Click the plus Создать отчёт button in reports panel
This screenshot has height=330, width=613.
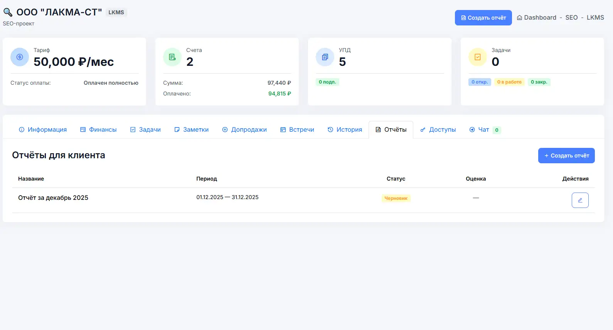click(x=566, y=156)
